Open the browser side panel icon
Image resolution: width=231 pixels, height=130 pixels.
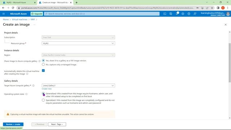point(218,8)
